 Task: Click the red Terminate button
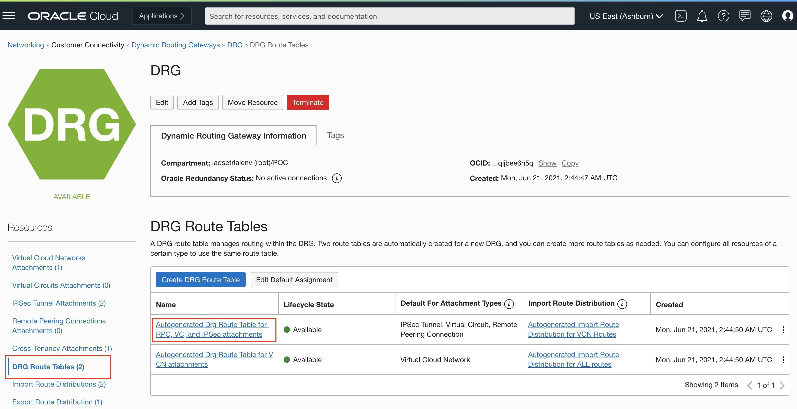[x=308, y=102]
